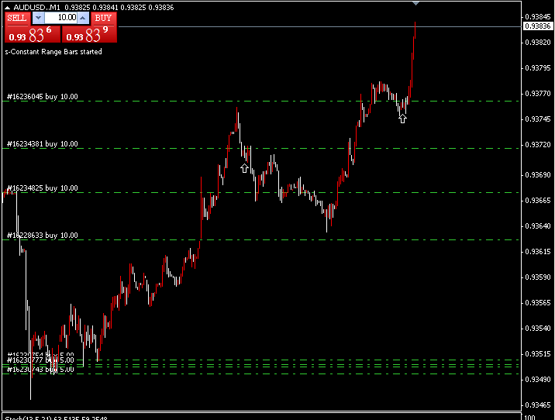Click the AUDUSD..M1 chart title text
The image size is (555, 420).
click(36, 8)
